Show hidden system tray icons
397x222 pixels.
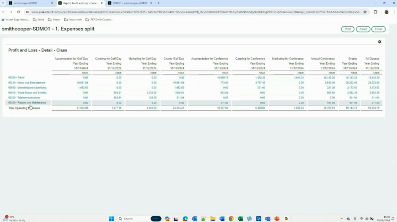341,219
